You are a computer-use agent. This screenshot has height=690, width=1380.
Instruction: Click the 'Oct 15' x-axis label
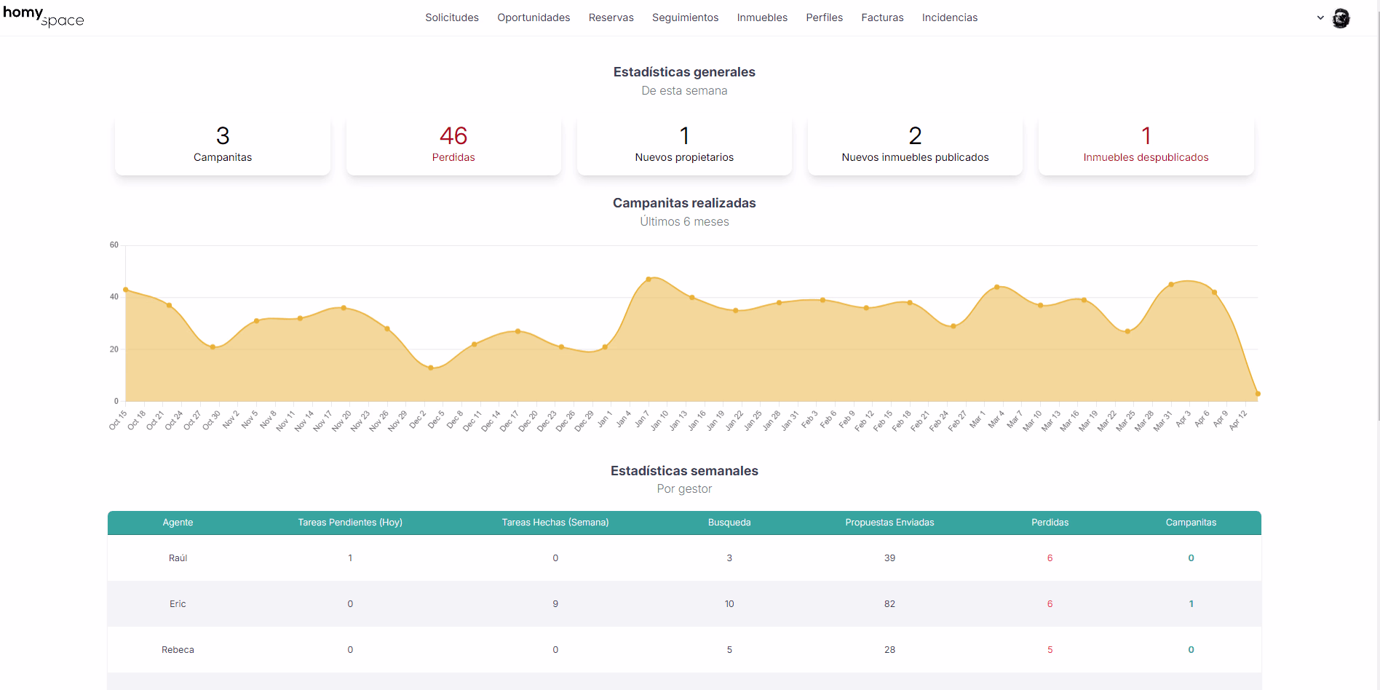[x=118, y=421]
